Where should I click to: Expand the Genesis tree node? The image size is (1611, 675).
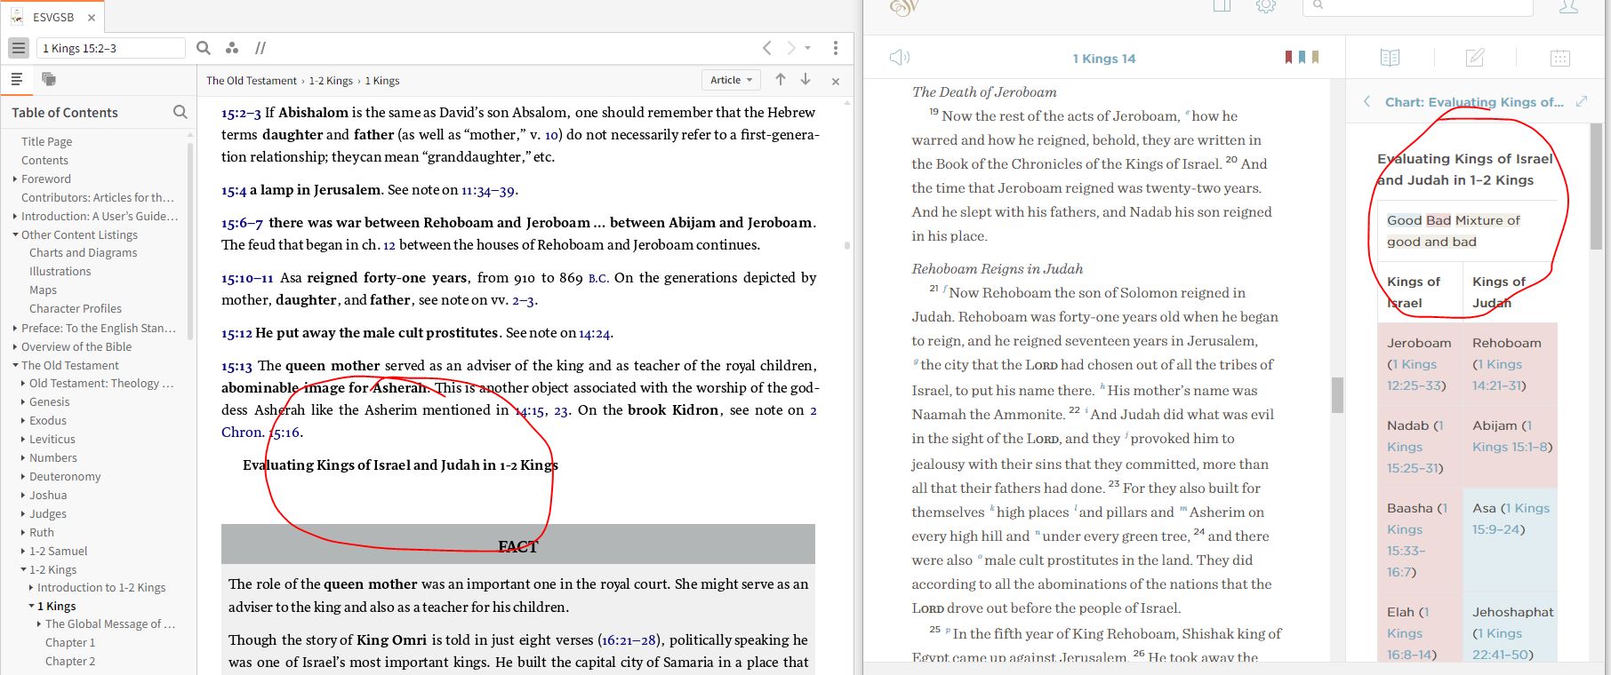pos(23,401)
